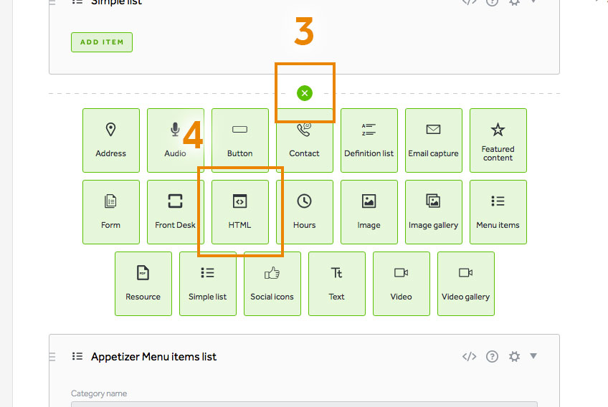Add an Image gallery block
Viewport: 608px width, 407px height.
click(x=433, y=212)
